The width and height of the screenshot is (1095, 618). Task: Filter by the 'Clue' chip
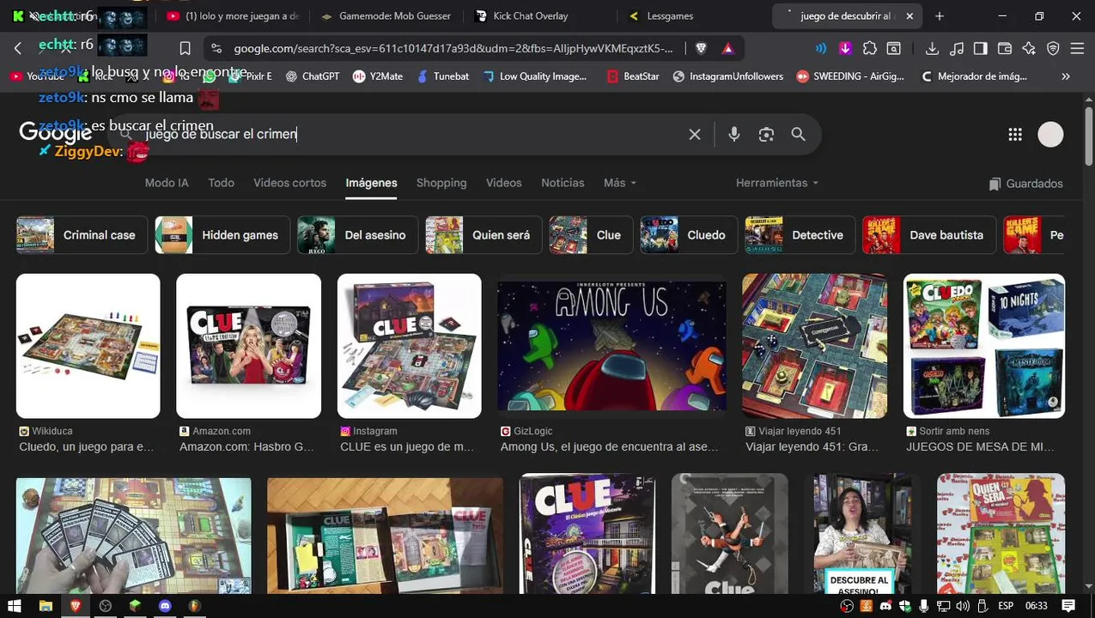[591, 235]
